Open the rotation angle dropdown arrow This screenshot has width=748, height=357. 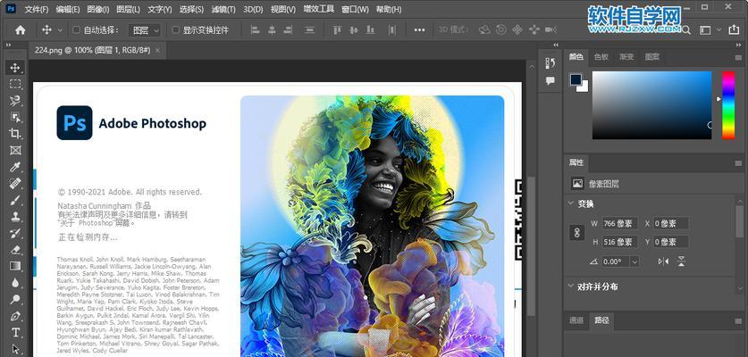coord(634,262)
